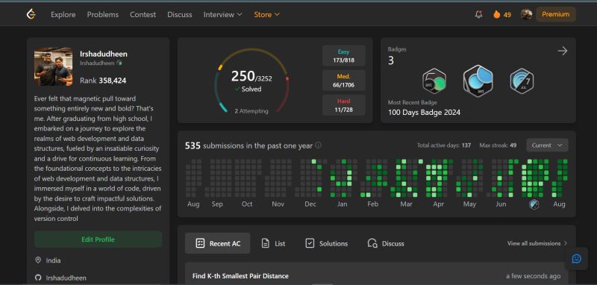The width and height of the screenshot is (597, 285).
Task: Expand the Interview dropdown menu
Action: (222, 14)
